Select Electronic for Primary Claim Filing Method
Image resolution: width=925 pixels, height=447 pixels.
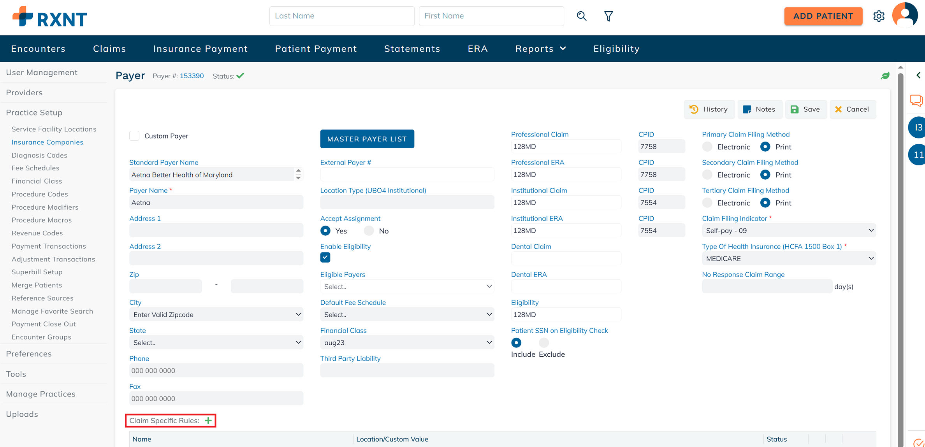click(x=707, y=147)
